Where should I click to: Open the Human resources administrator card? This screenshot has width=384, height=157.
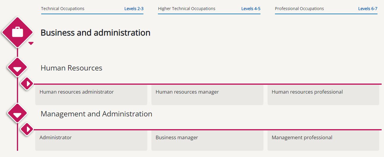pos(91,95)
